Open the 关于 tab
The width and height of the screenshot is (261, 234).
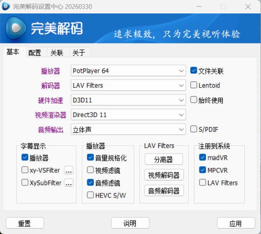pyautogui.click(x=79, y=52)
